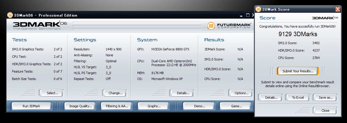Screen dimensions: 347x123
Task: Click HDR/SM3.0 Score value 4237
Action: (316, 50)
